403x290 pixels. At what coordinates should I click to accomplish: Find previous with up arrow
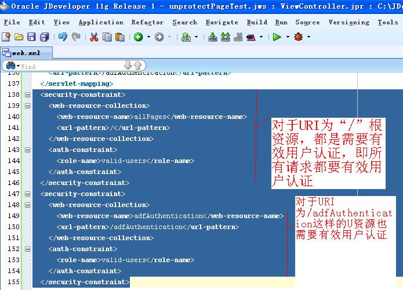click(138, 66)
